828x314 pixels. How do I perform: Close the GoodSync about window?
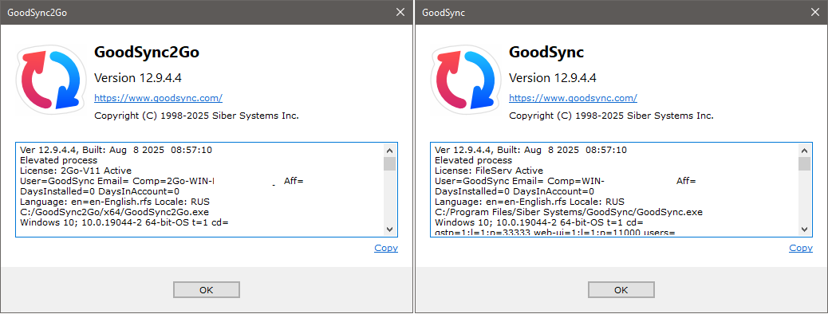coord(815,12)
